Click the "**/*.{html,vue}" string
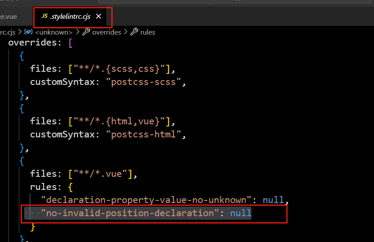The width and height of the screenshot is (374, 242). coord(119,121)
